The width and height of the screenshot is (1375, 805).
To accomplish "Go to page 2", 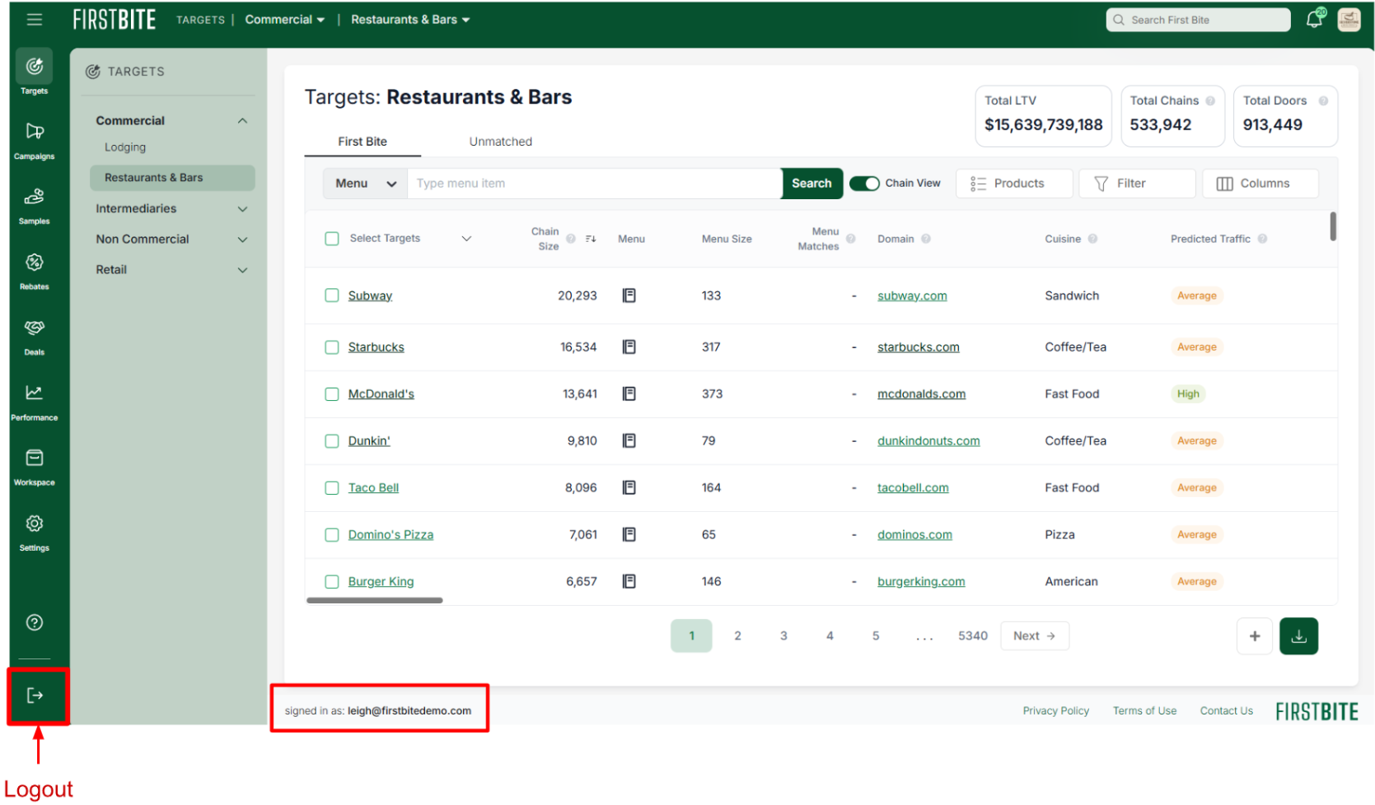I will click(737, 636).
